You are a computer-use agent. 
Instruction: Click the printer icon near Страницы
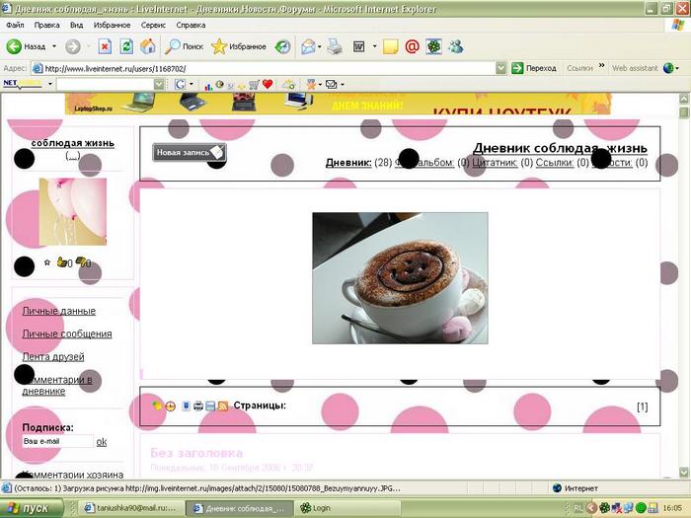click(198, 407)
